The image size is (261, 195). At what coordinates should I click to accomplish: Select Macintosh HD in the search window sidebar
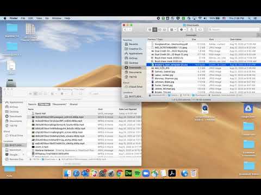(x=15, y=150)
